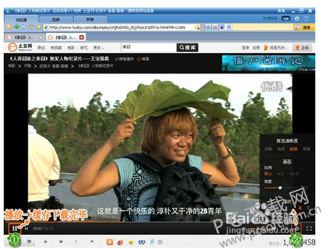Click the yellow favorites star beside home icon
Viewport: 329px width, 249px height.
pyautogui.click(x=39, y=27)
